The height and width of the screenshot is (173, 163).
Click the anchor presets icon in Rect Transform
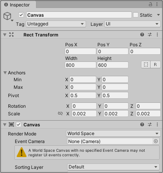click(x=11, y=35)
